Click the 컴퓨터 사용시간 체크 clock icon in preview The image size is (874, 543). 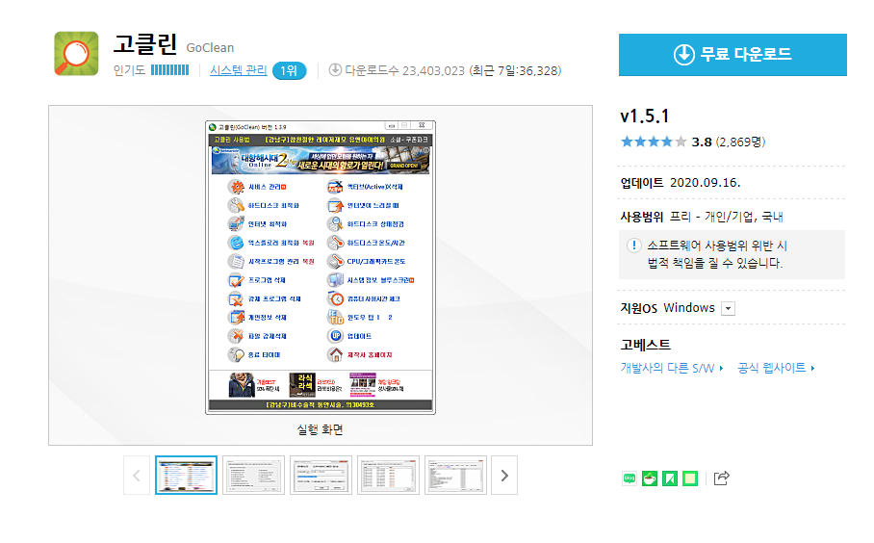click(336, 298)
